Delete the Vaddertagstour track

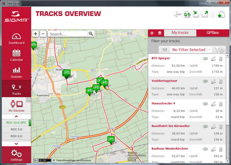click(x=221, y=81)
